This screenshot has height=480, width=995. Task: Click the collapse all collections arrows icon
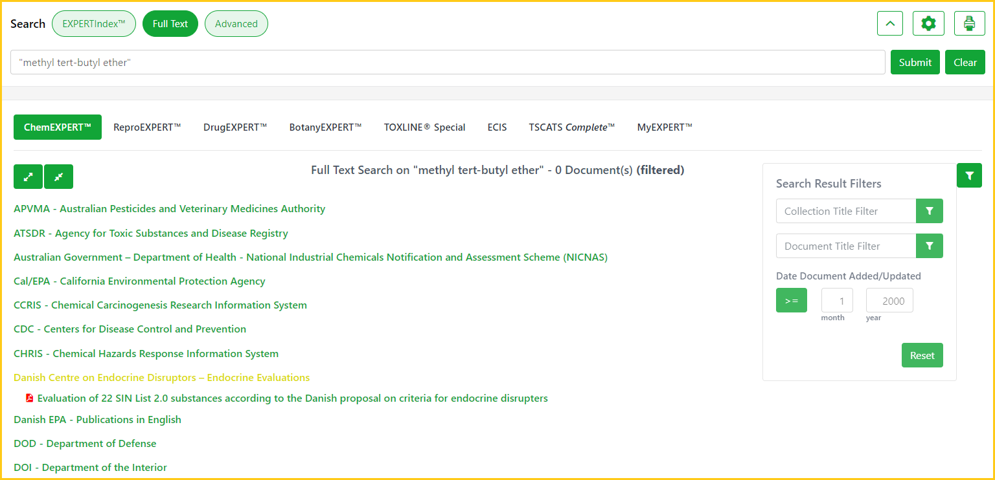[58, 177]
